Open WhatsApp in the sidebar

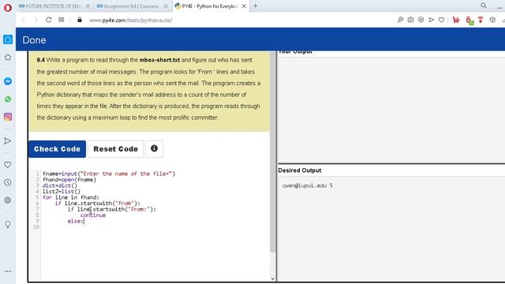tap(8, 99)
